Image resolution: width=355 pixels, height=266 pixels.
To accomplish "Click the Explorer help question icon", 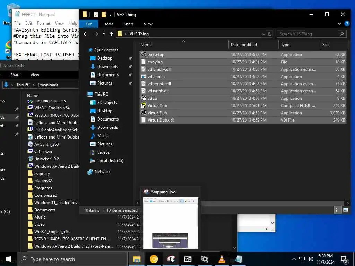I will coord(347,24).
